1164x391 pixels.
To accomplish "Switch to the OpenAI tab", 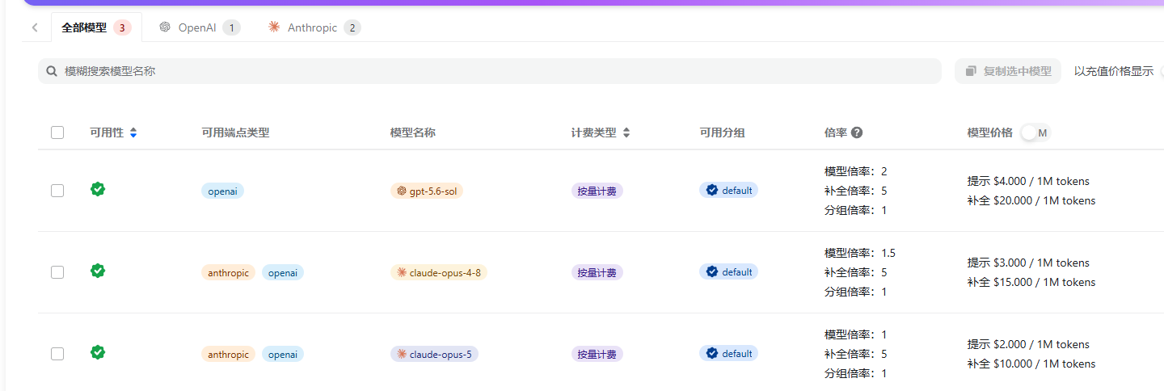I will [x=199, y=27].
